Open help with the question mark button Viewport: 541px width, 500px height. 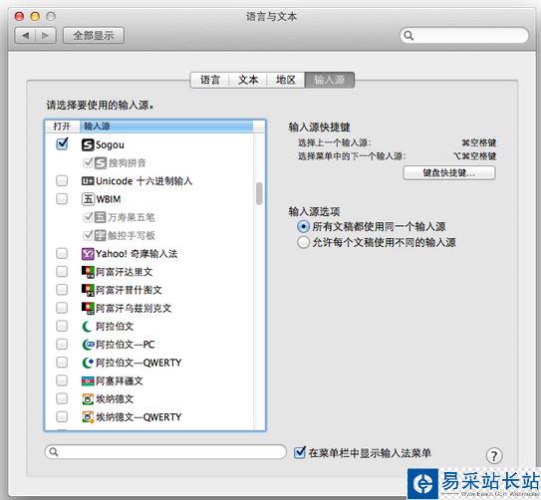494,456
